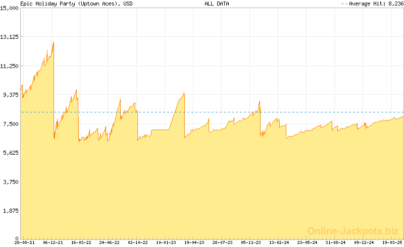Pick the 02-10-22 date tick label
The width and height of the screenshot is (404, 247).
coord(138,242)
